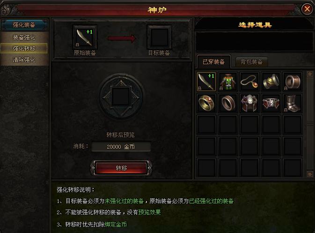The image size is (315, 233).
Task: Click the red 转移 transfer button
Action: (121, 168)
